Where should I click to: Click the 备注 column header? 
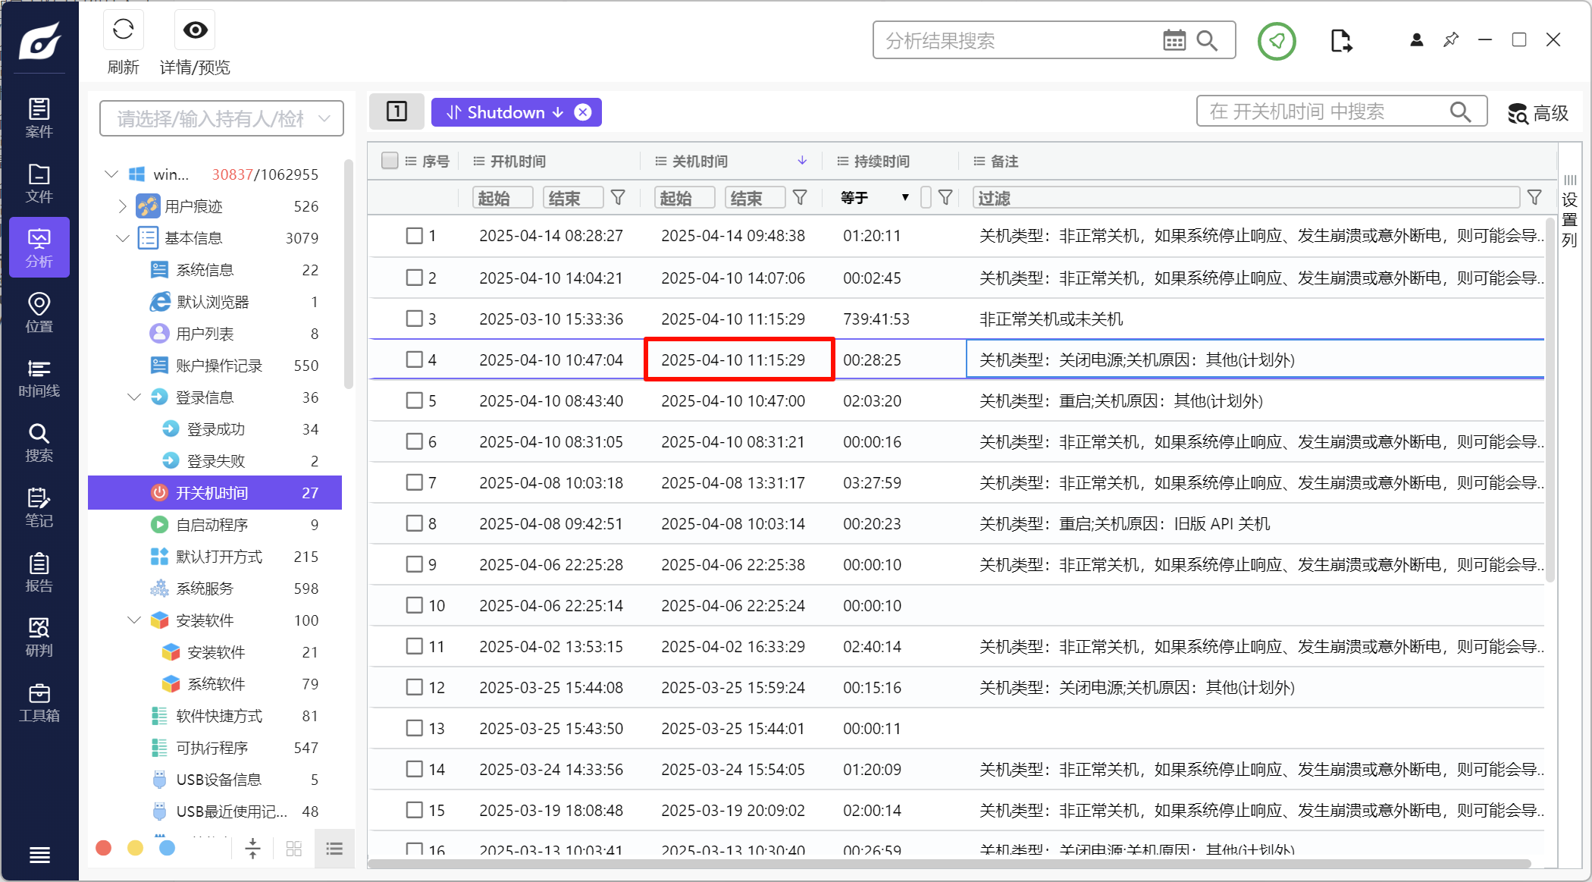[x=1004, y=161]
